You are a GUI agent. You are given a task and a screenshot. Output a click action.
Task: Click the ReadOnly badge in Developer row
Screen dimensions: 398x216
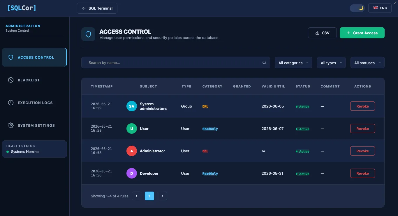[x=210, y=174]
